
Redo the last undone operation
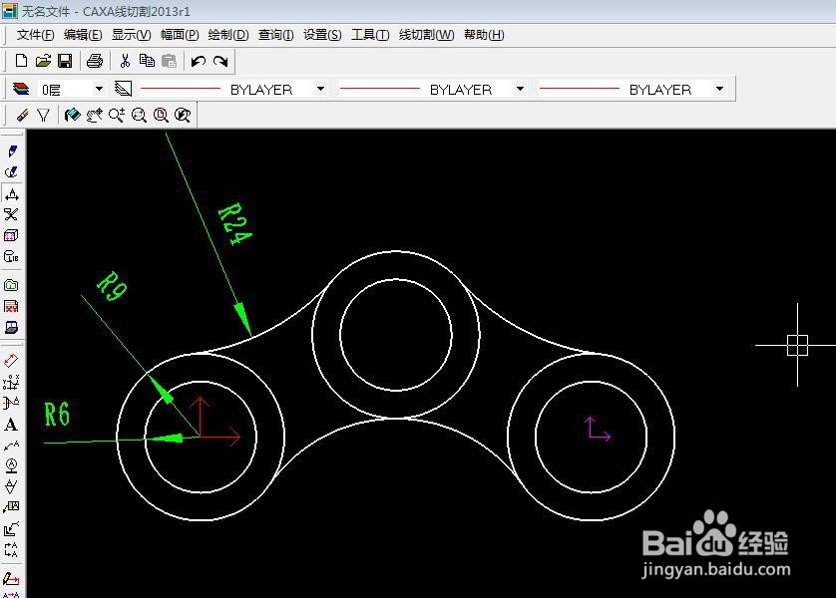coord(220,61)
